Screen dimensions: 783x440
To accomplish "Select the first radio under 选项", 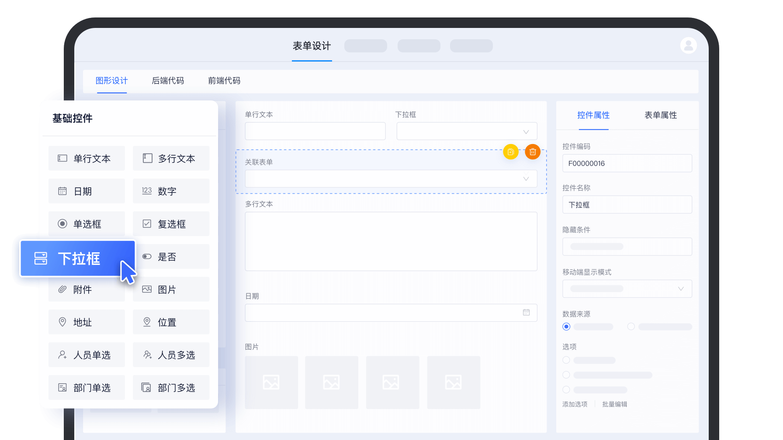I will pyautogui.click(x=566, y=360).
